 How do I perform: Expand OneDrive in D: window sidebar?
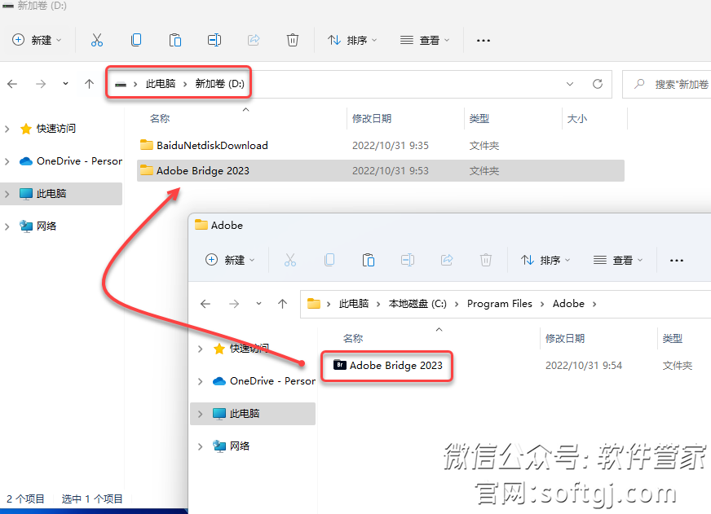pyautogui.click(x=7, y=161)
